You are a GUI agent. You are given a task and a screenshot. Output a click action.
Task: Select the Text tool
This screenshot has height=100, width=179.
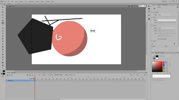[3, 23]
